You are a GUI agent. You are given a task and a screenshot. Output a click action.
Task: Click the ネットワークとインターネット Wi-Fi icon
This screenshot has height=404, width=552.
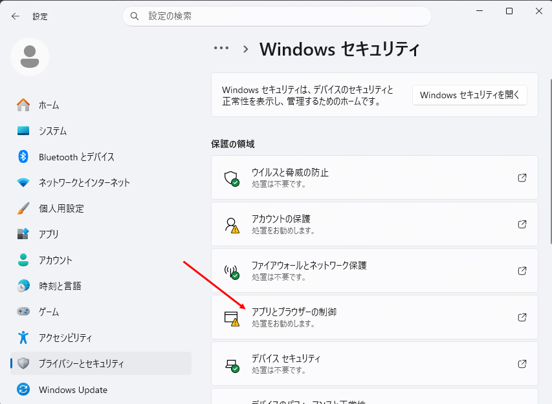23,183
